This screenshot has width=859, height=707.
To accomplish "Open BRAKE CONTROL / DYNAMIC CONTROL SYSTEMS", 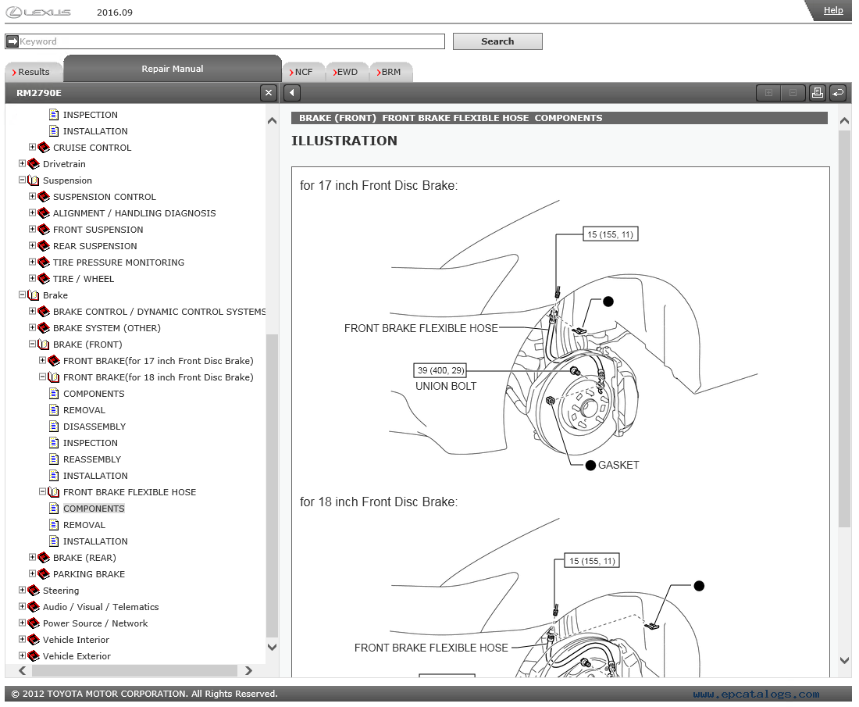I will point(159,312).
